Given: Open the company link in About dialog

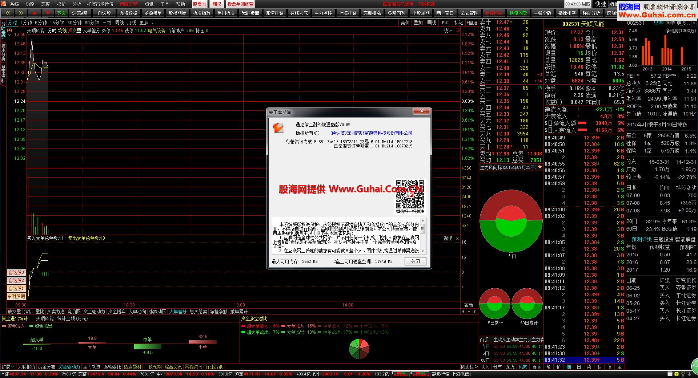Looking at the screenshot, I should pyautogui.click(x=371, y=133).
